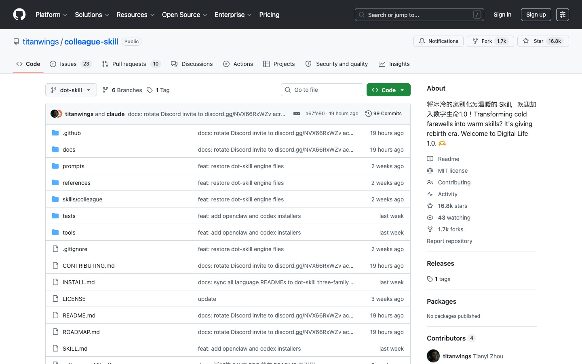Screen dimensions: 582x364
Task: Open the commit message ellipsis expander
Action: pos(297,114)
